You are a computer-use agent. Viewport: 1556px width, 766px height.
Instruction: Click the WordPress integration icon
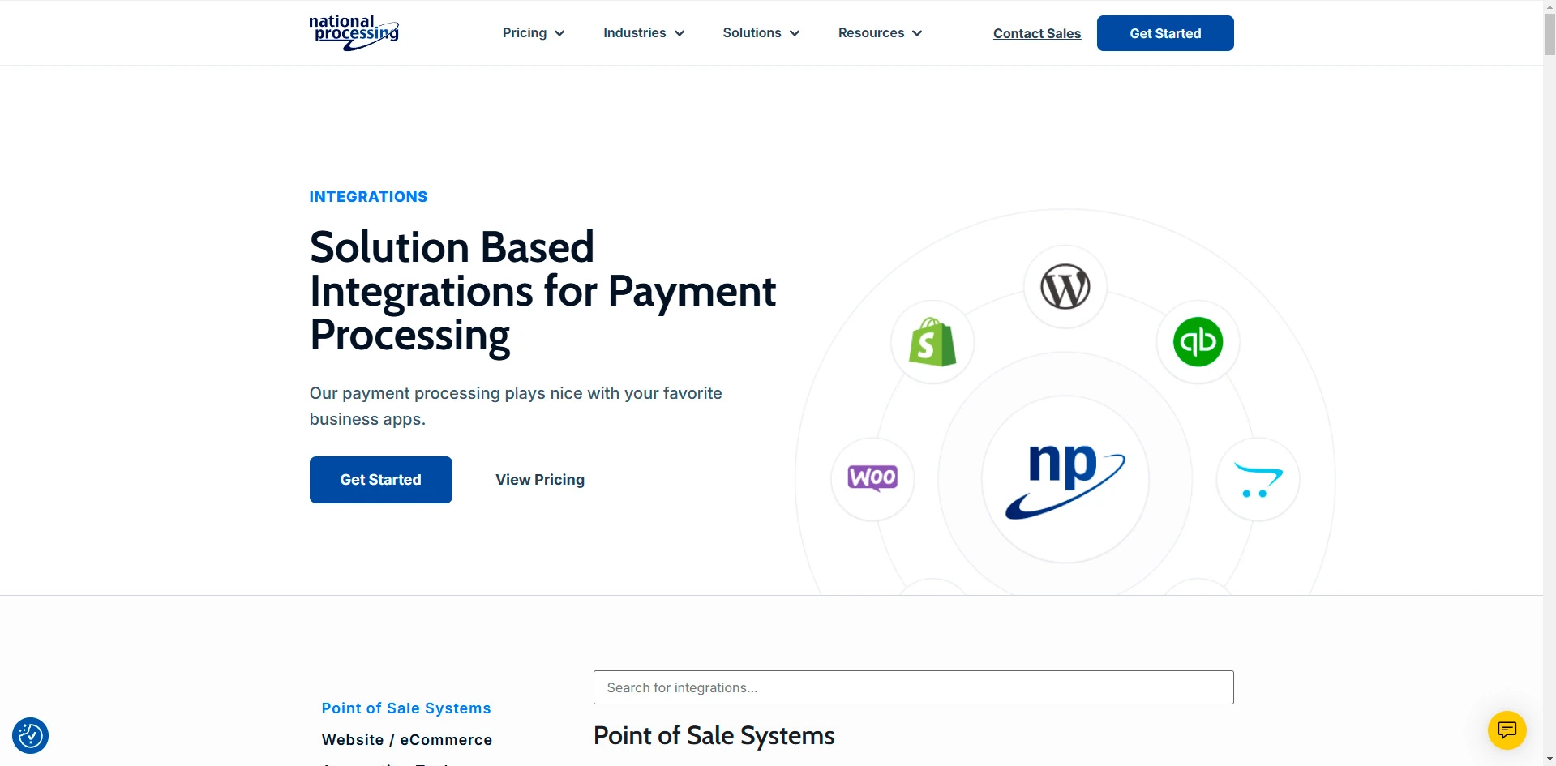(1065, 287)
